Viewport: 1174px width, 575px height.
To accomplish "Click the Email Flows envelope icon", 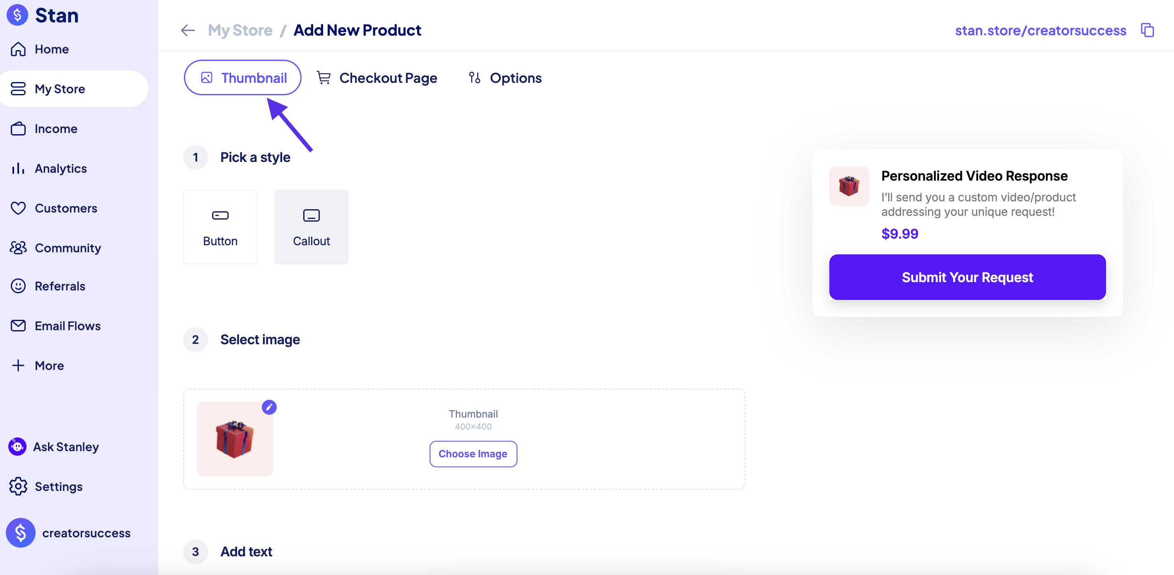I will (x=18, y=326).
